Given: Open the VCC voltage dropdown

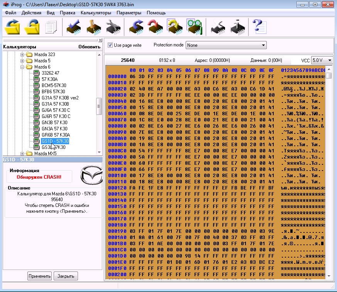Looking at the screenshot, I should point(322,60).
